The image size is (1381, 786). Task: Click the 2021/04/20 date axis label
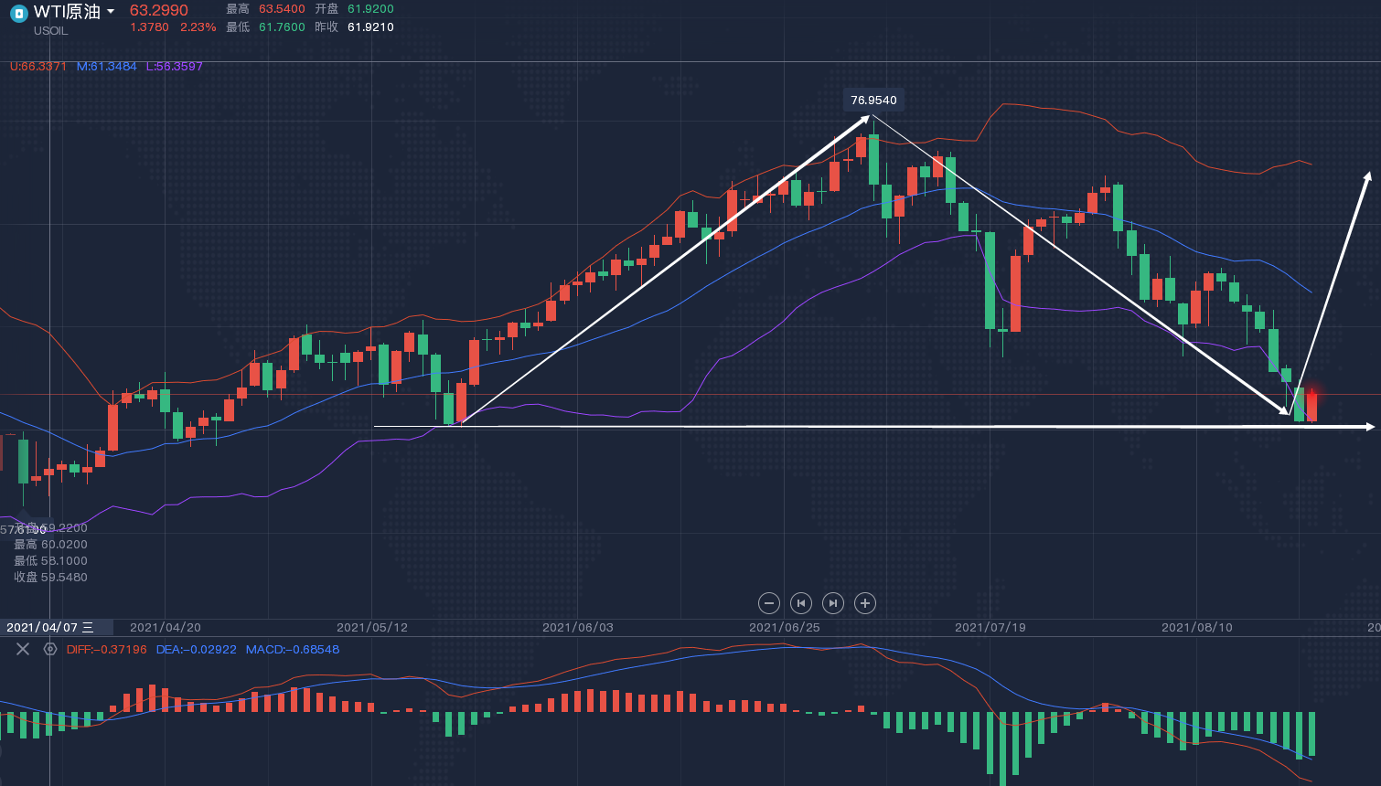tap(166, 628)
